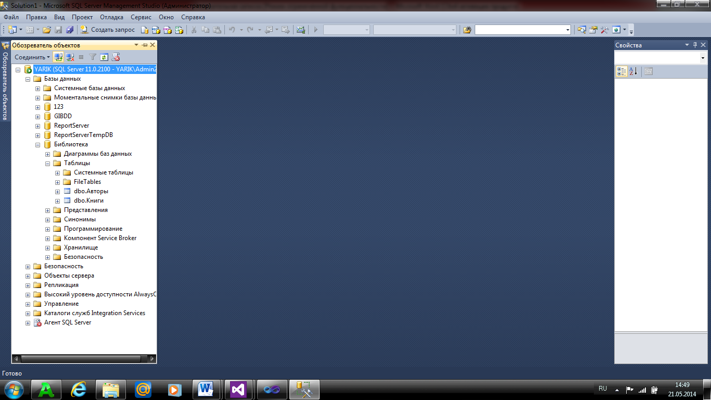Select Компонент Service Broker node
Screen dimensions: 711x400
(x=100, y=238)
